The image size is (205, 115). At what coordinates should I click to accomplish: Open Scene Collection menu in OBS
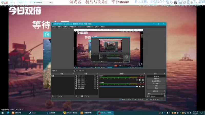coord(90,27)
